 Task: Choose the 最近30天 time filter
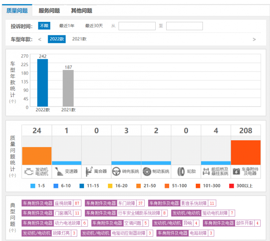coord(94,26)
